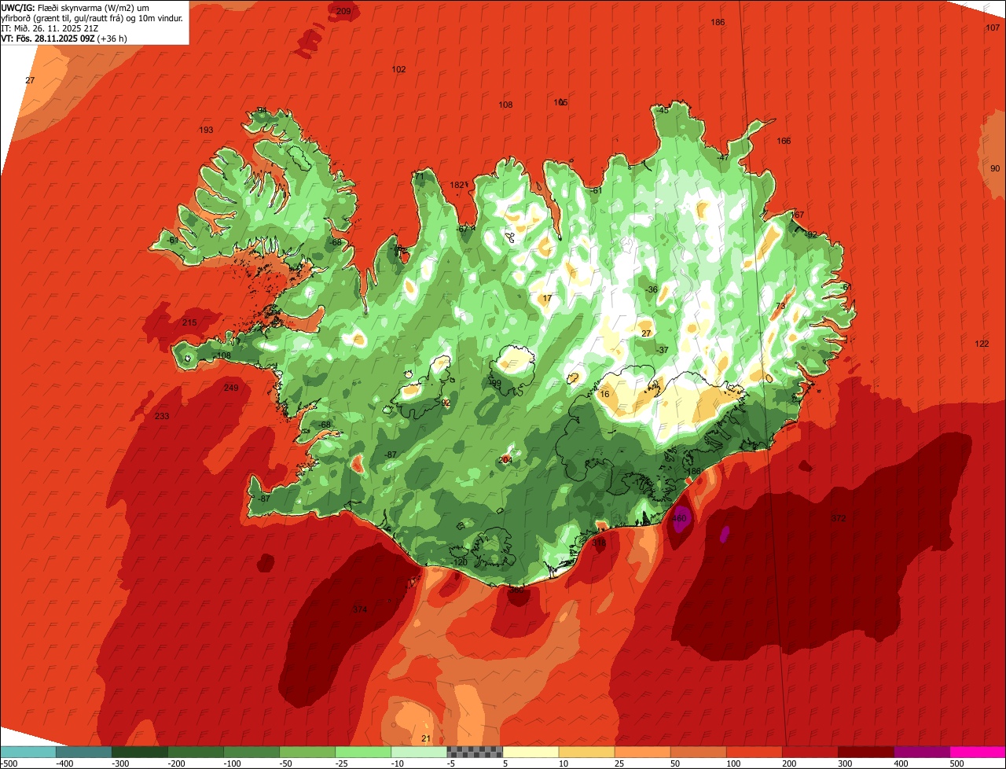The width and height of the screenshot is (1006, 769).
Task: Click the legend swatch between 50 and 100
Action: [698, 751]
